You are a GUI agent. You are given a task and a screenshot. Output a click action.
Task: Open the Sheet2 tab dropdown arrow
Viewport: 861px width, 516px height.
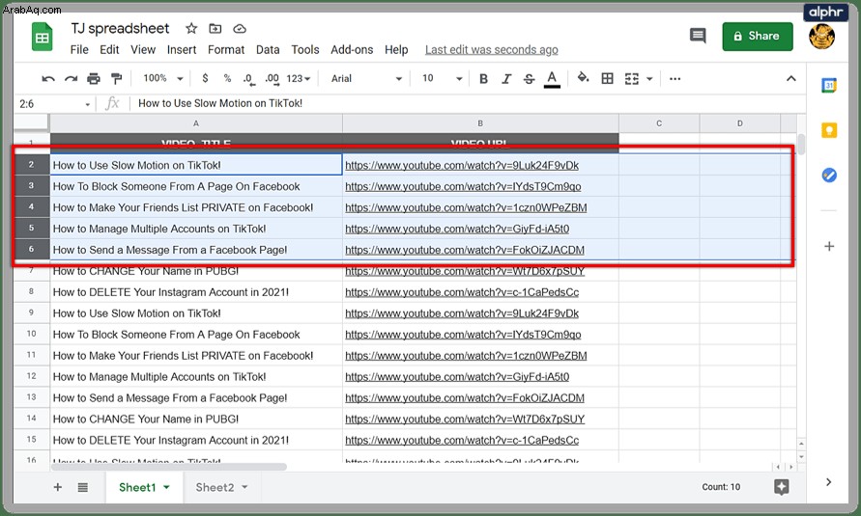click(x=244, y=487)
